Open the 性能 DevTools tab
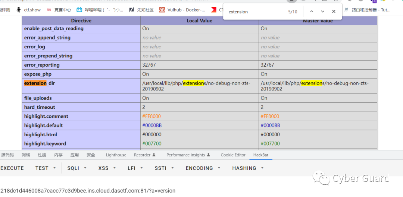The image size is (403, 197). [42, 155]
